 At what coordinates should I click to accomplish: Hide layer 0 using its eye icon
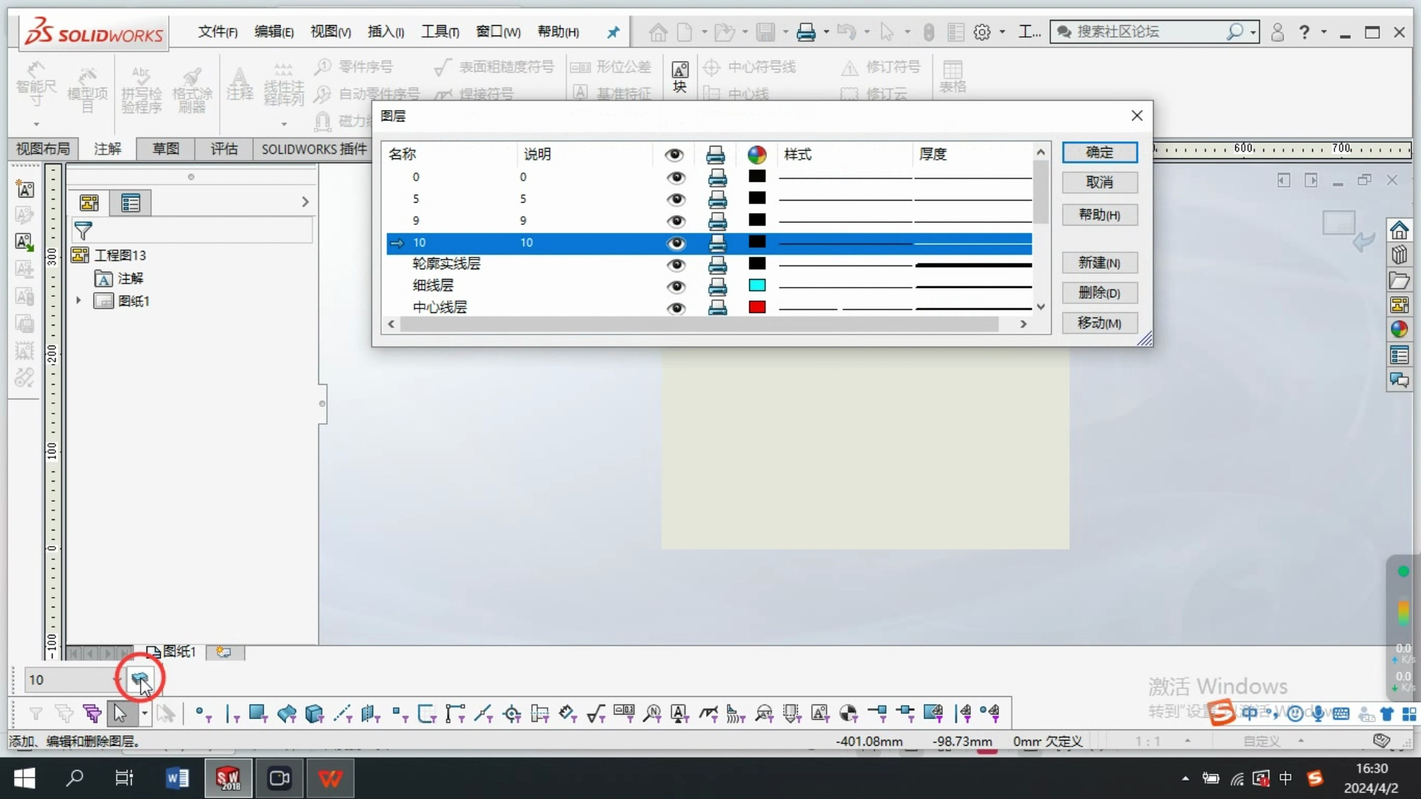point(675,178)
